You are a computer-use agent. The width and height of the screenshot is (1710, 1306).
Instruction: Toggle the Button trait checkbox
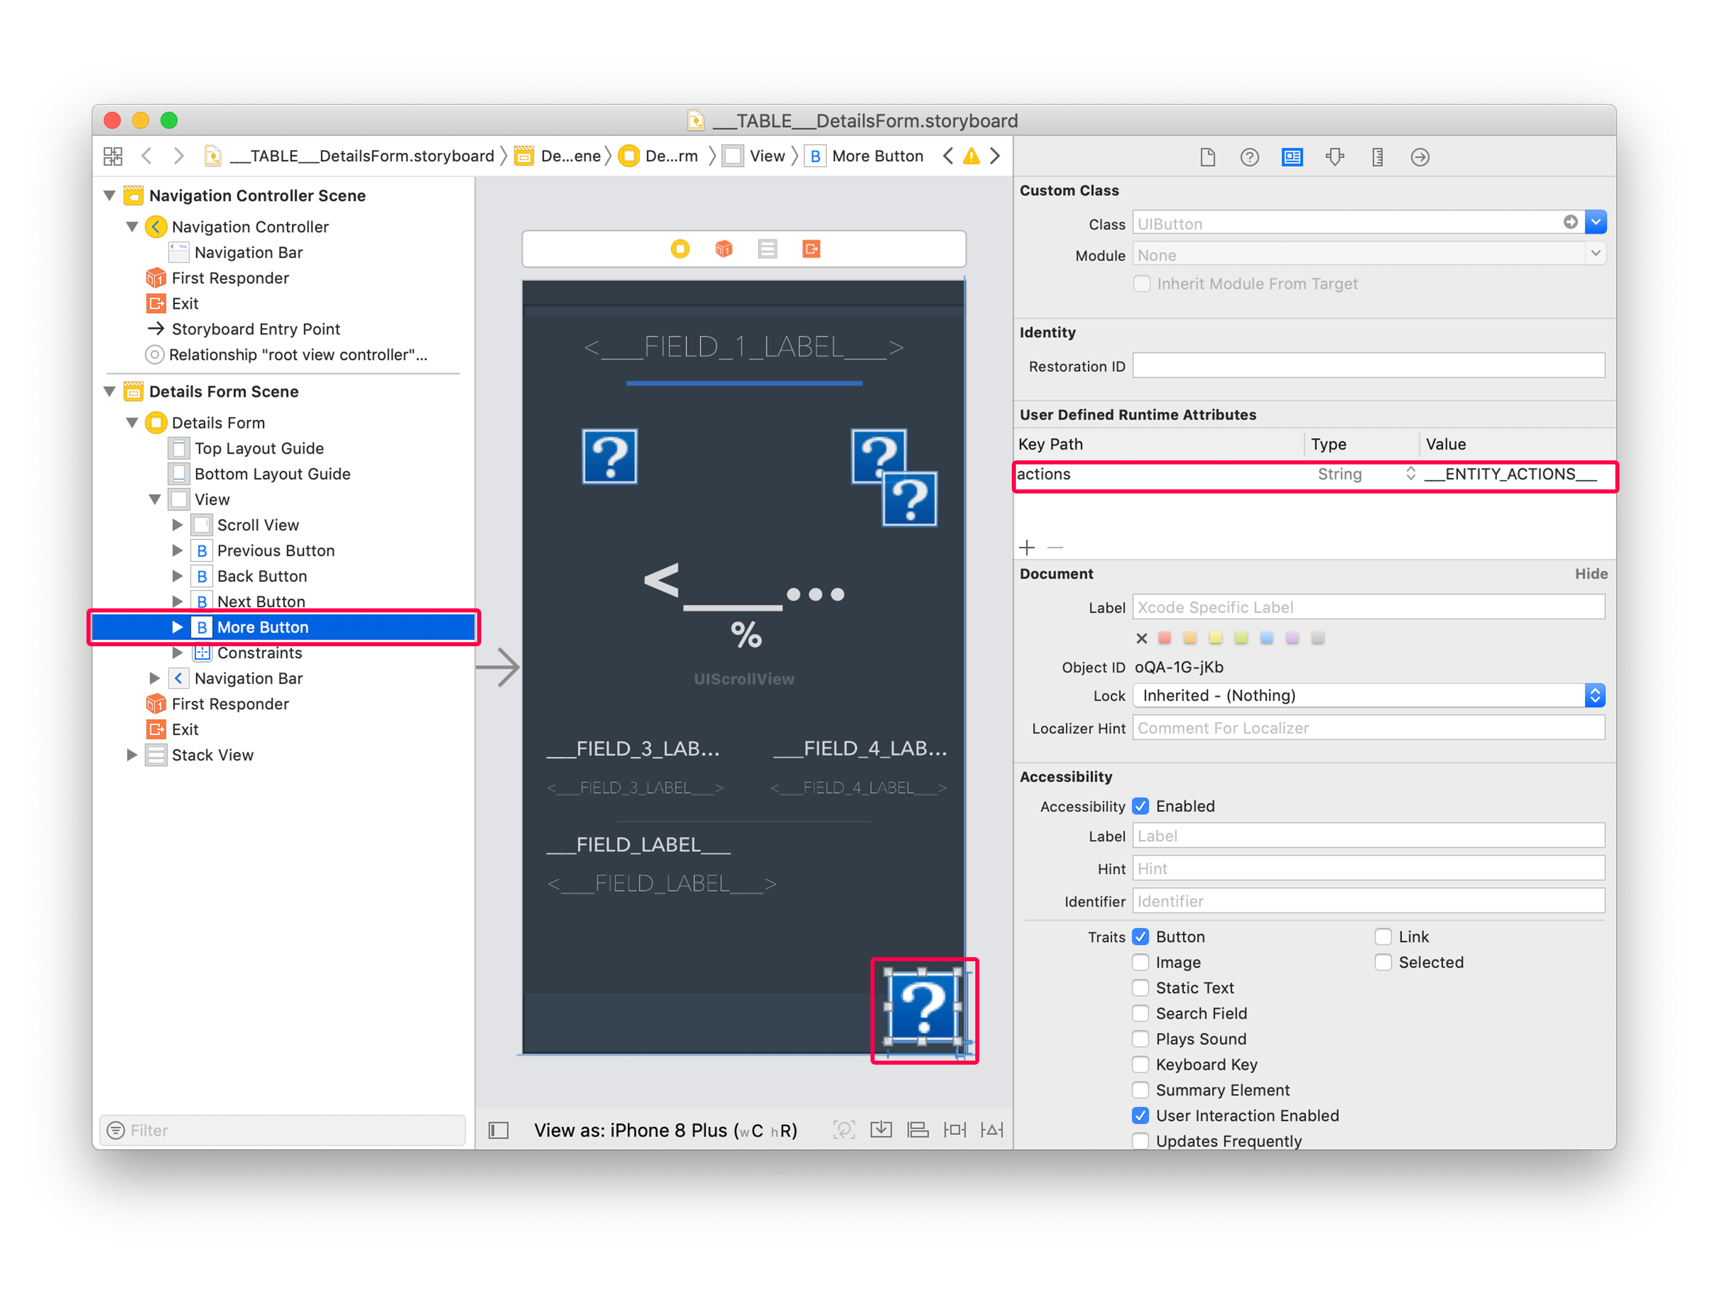[1140, 937]
